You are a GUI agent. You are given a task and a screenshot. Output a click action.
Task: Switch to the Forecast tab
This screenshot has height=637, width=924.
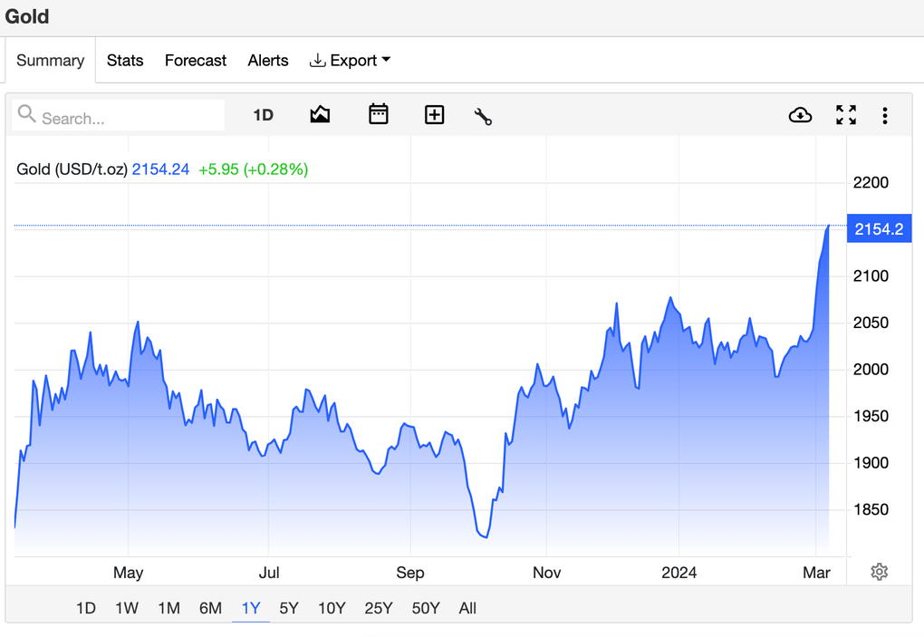tap(196, 61)
